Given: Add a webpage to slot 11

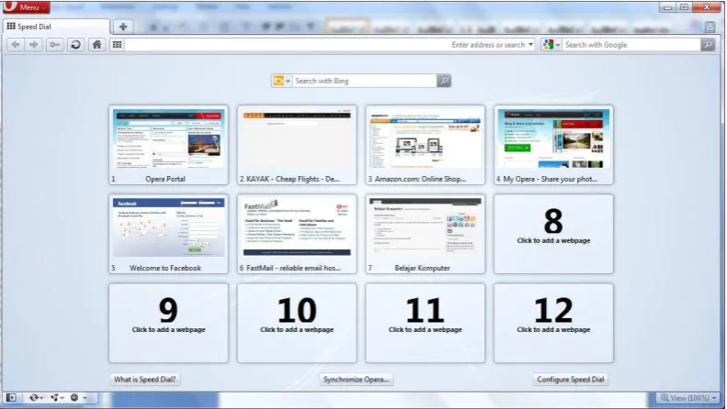Looking at the screenshot, I should tap(426, 323).
